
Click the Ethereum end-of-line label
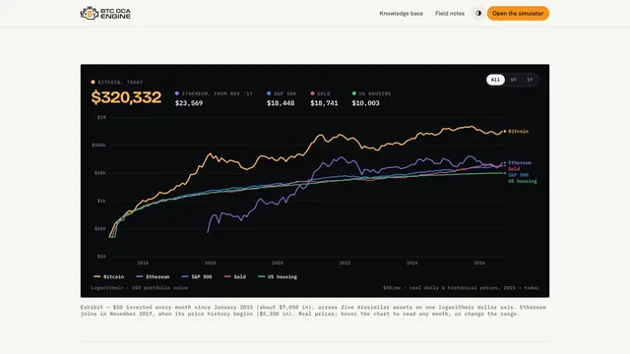(x=520, y=162)
